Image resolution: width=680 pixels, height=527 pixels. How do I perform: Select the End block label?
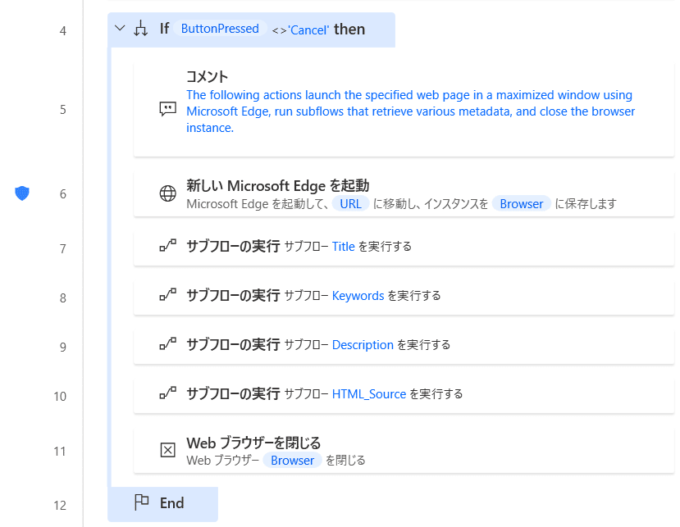[171, 503]
